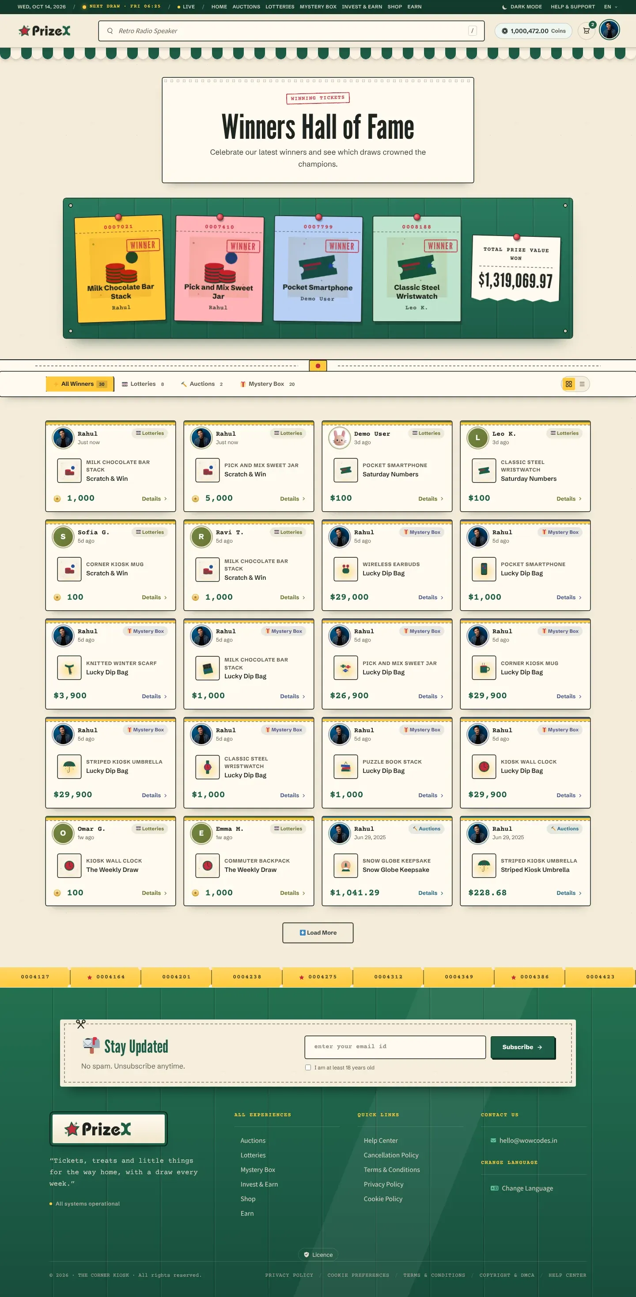
Task: Select the Mystery Box filter tab
Action: tap(267, 384)
